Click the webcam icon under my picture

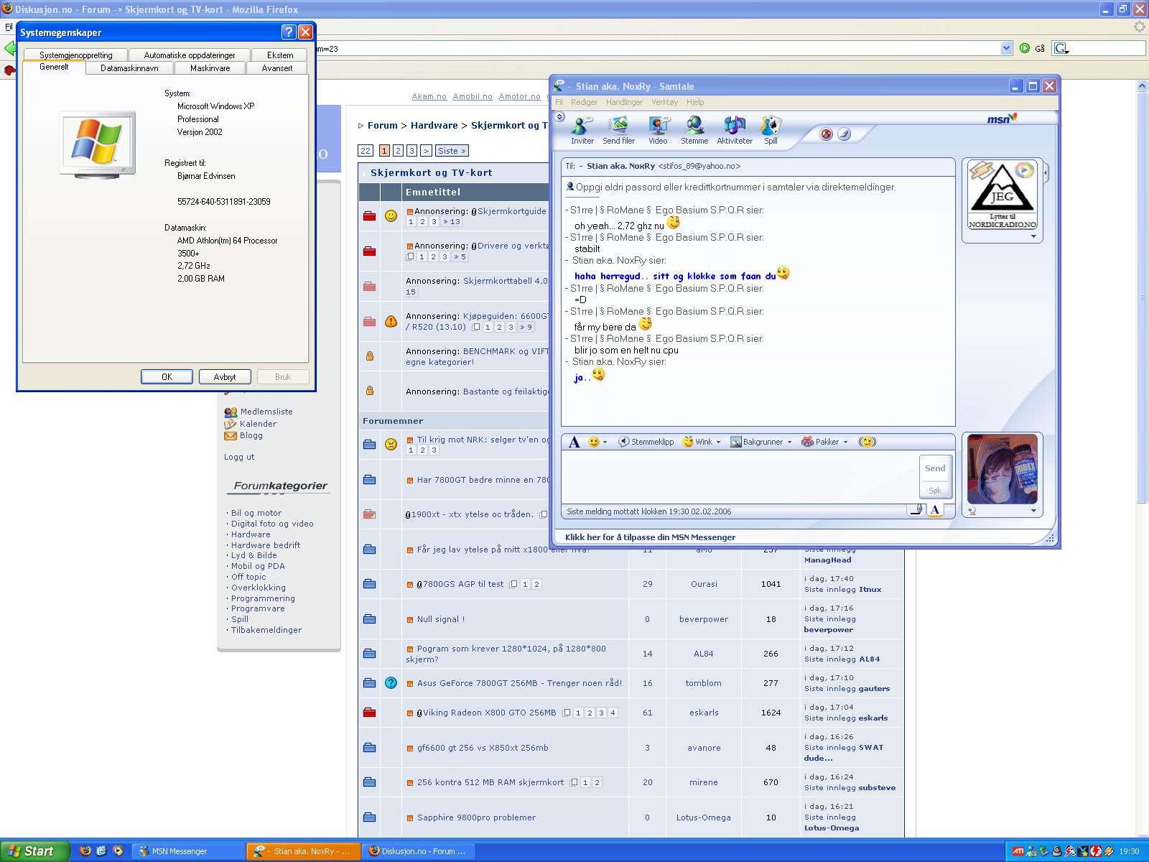pos(972,511)
